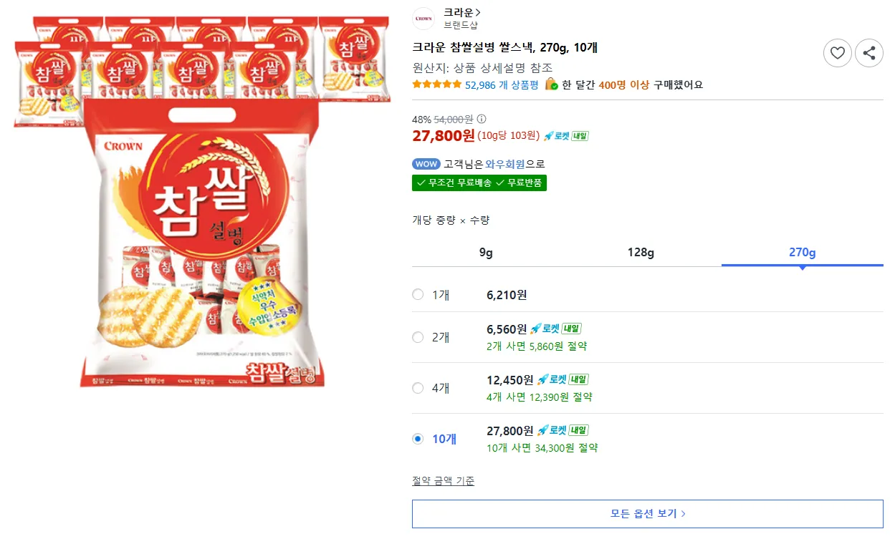Choose the 4개 quantity radio button

pos(418,388)
